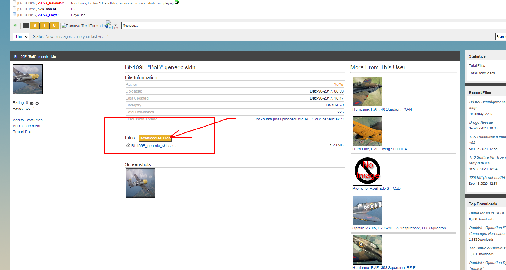
Task: Open the Bf-109E_generic_skins.zip file link
Action: pyautogui.click(x=154, y=146)
